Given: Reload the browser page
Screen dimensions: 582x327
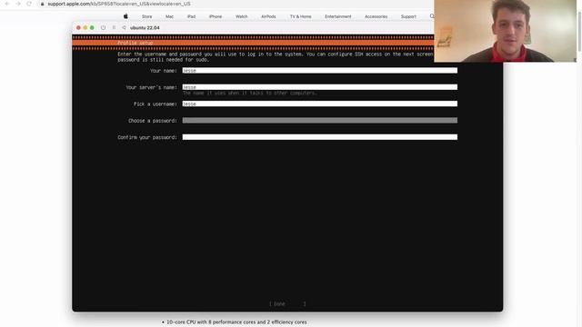Looking at the screenshot, I should click(29, 4).
